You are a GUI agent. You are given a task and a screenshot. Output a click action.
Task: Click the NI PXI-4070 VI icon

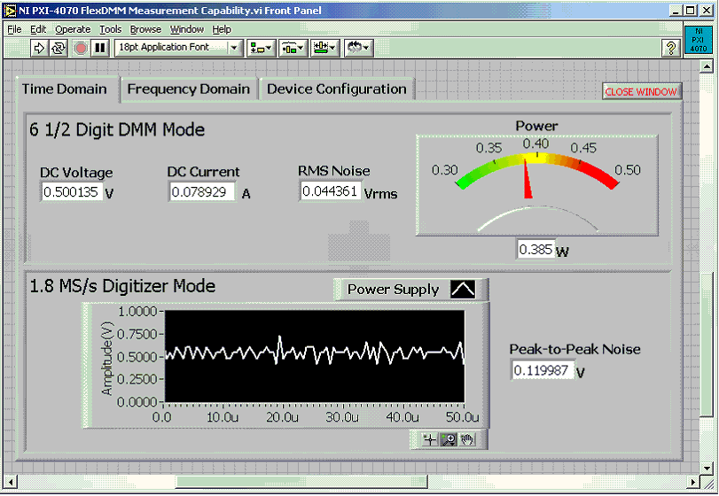pyautogui.click(x=699, y=40)
